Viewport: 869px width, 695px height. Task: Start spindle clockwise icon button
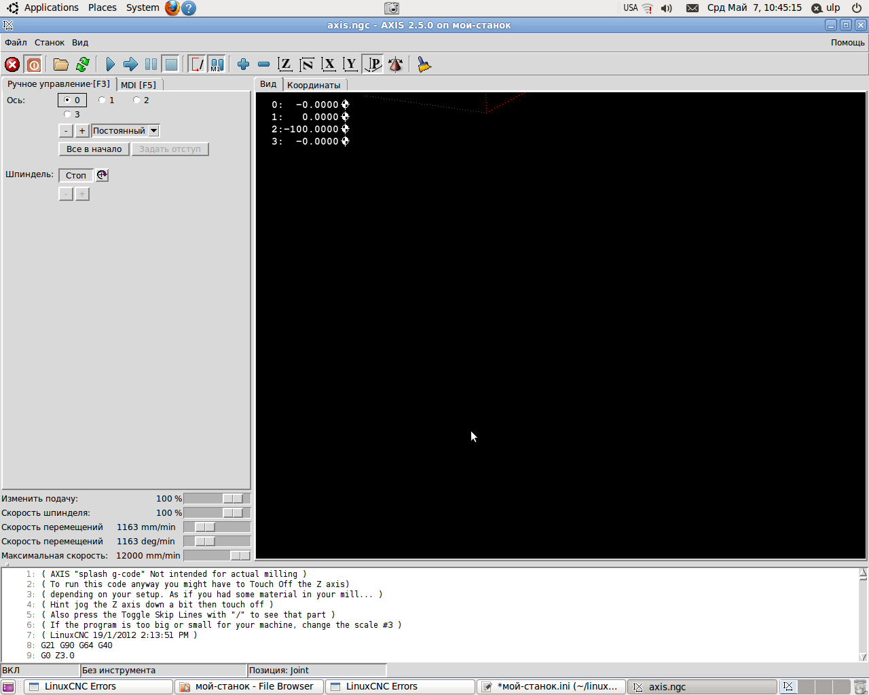pyautogui.click(x=102, y=175)
